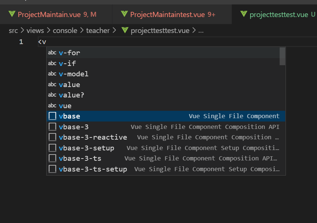Viewport: 317px width, 223px height.
Task: Open the breadcrumb ellipsis symbol dropdown
Action: pos(201,31)
